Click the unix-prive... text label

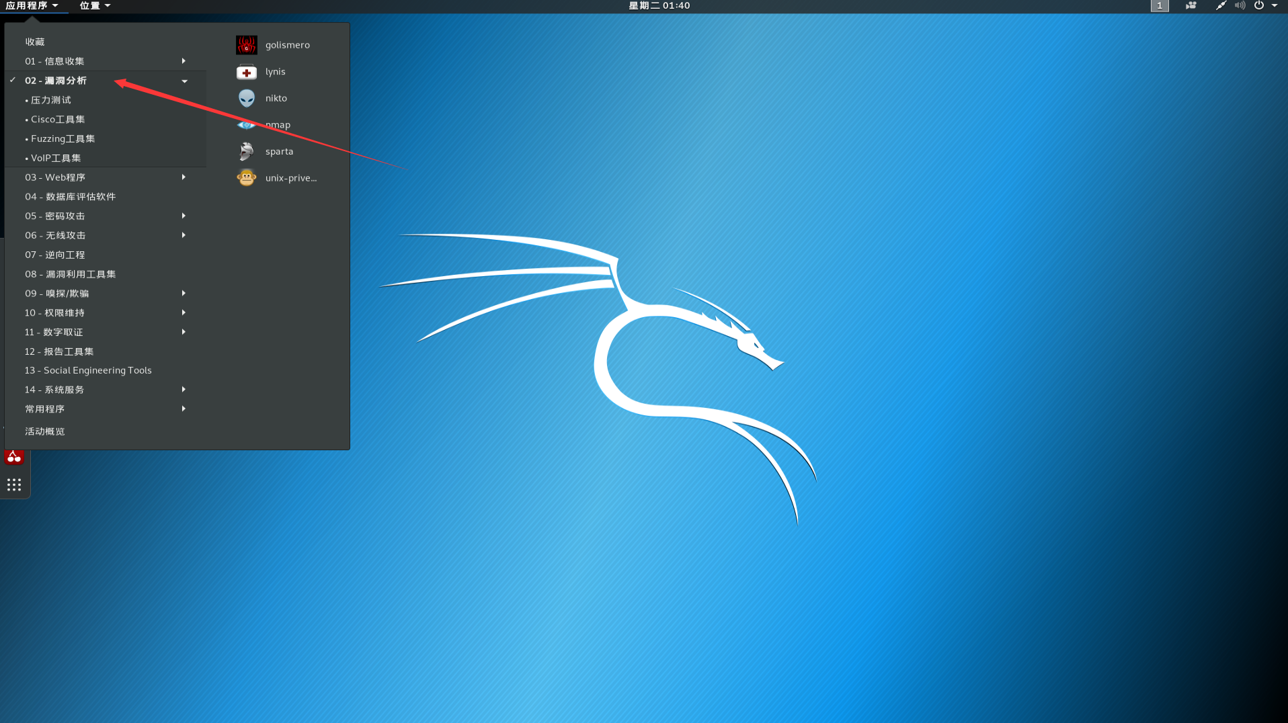click(291, 178)
